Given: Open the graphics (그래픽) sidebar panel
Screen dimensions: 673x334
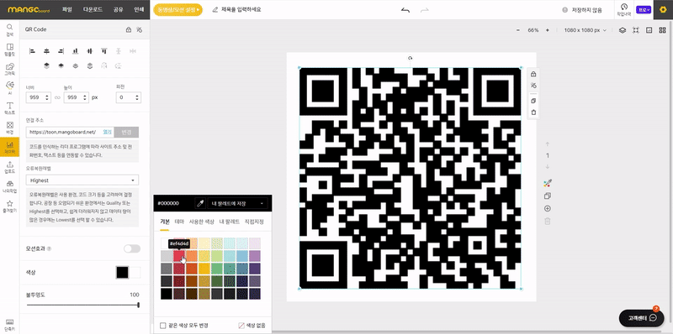Looking at the screenshot, I should [9, 69].
